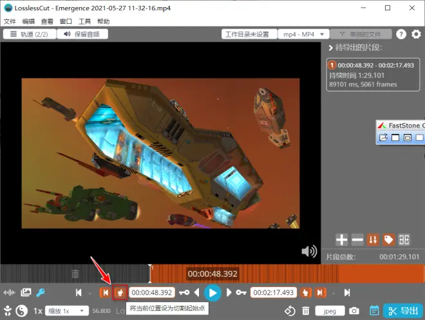Edit the cut start time field
This screenshot has width=425, height=320.
coord(152,292)
